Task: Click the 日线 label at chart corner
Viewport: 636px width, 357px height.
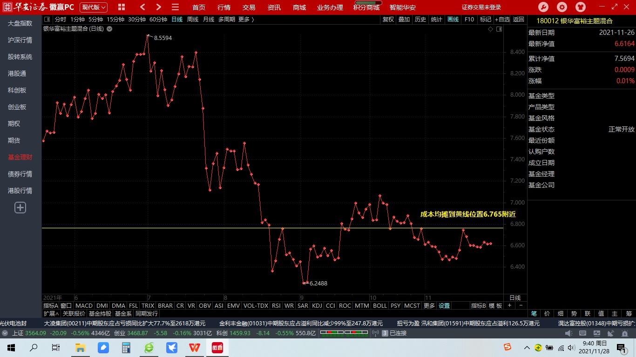Action: (515, 297)
